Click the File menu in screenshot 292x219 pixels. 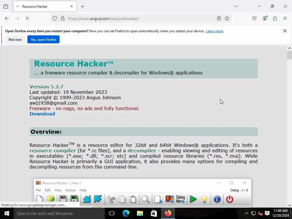tap(38, 190)
